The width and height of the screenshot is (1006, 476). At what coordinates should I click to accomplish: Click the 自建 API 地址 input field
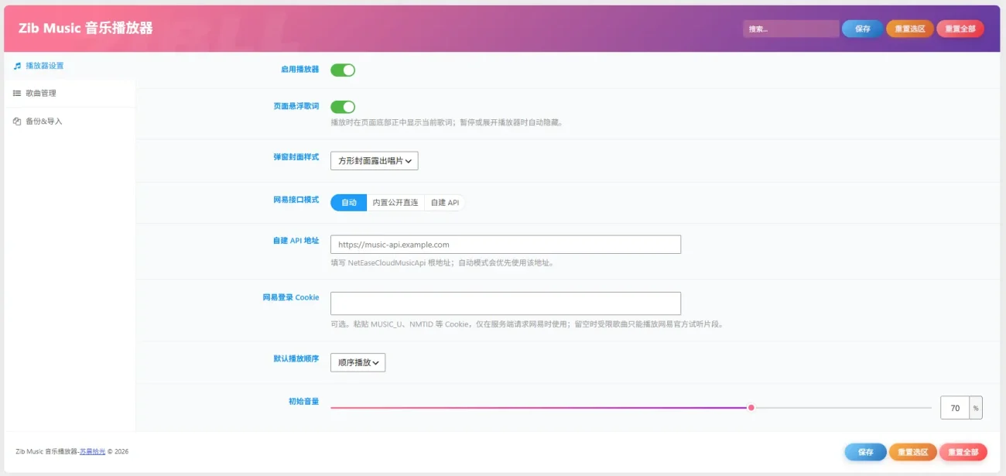(x=505, y=245)
